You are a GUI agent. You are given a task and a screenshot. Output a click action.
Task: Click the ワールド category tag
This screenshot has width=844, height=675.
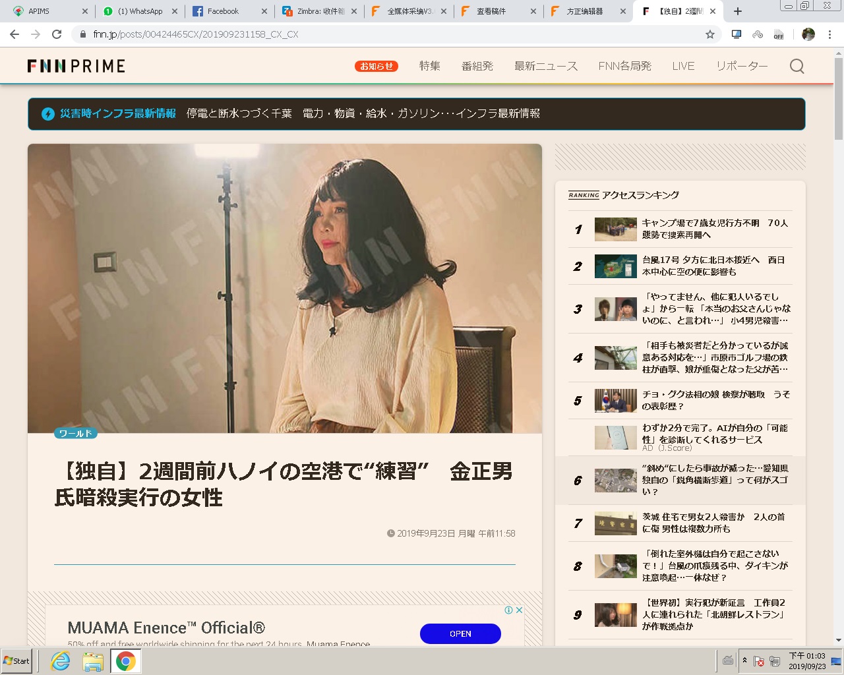pyautogui.click(x=76, y=433)
